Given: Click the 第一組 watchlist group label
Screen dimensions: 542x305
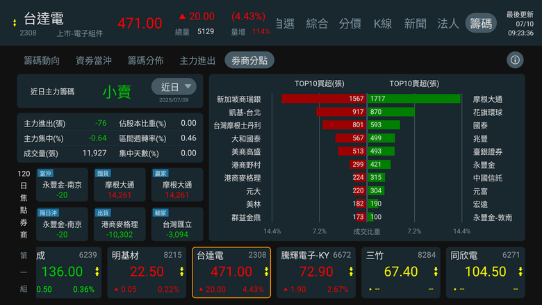Looking at the screenshot, I should pos(24,272).
